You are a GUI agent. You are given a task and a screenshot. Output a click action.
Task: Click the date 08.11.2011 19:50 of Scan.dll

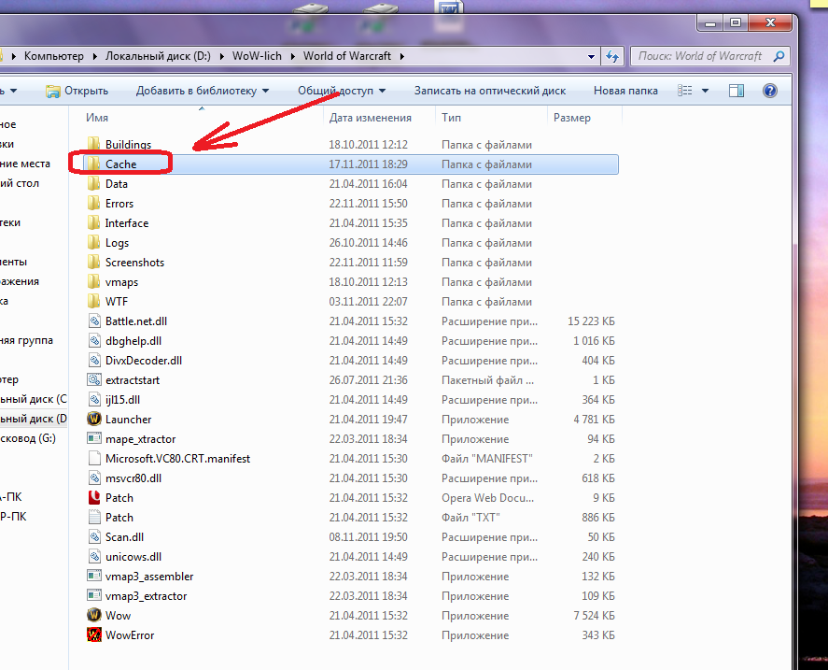(x=368, y=536)
